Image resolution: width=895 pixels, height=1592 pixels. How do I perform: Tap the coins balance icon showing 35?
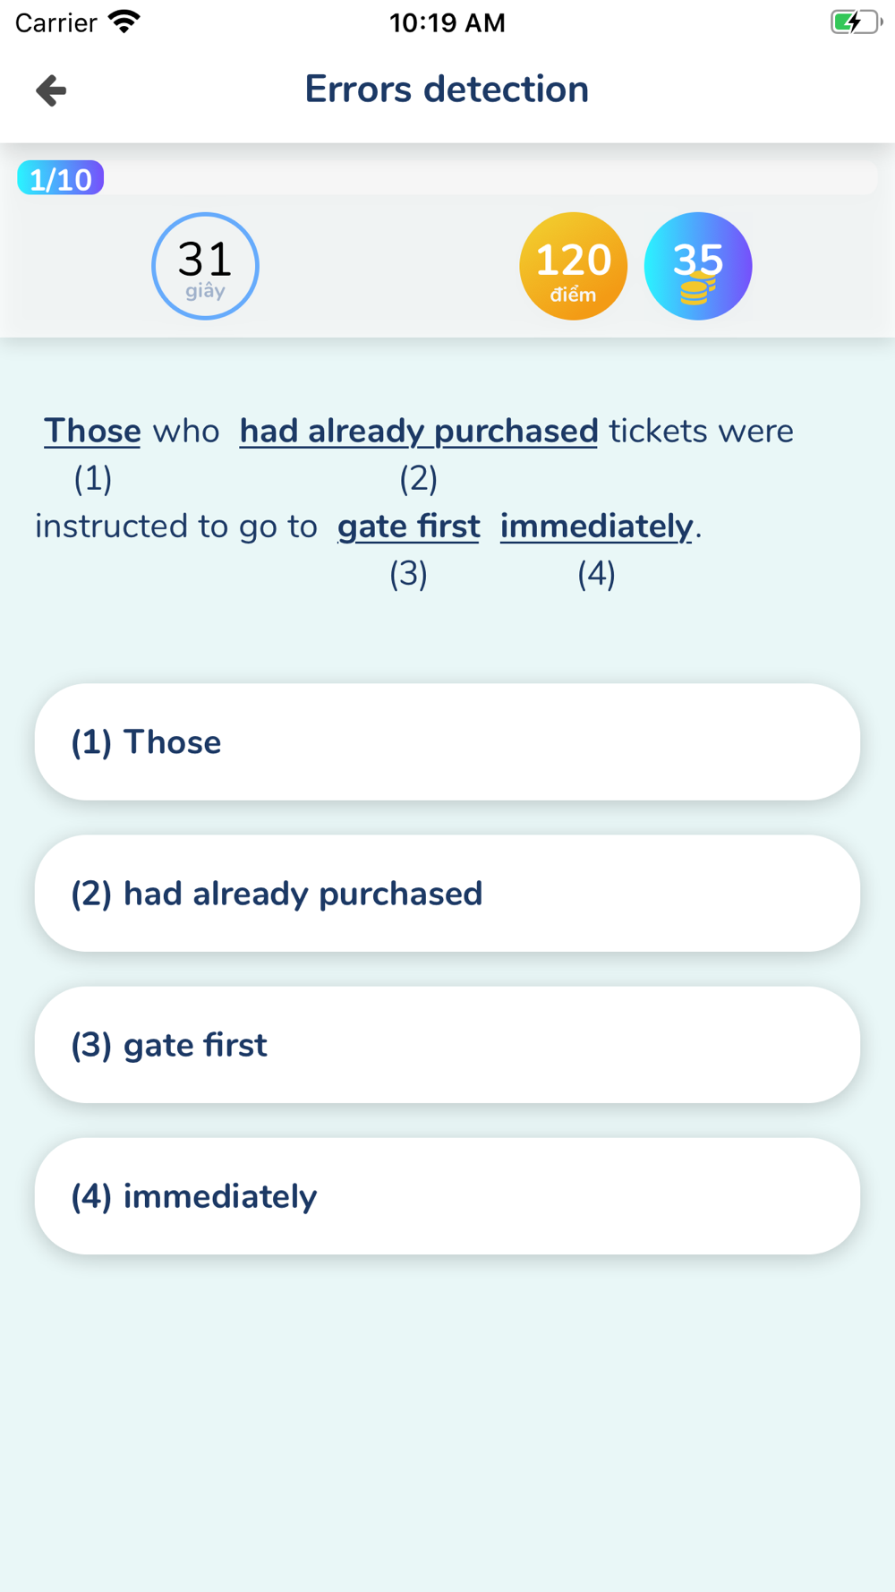698,266
